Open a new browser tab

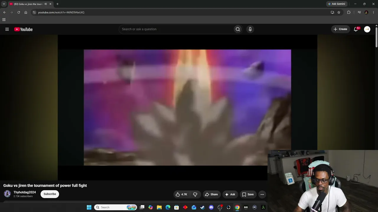[57, 4]
